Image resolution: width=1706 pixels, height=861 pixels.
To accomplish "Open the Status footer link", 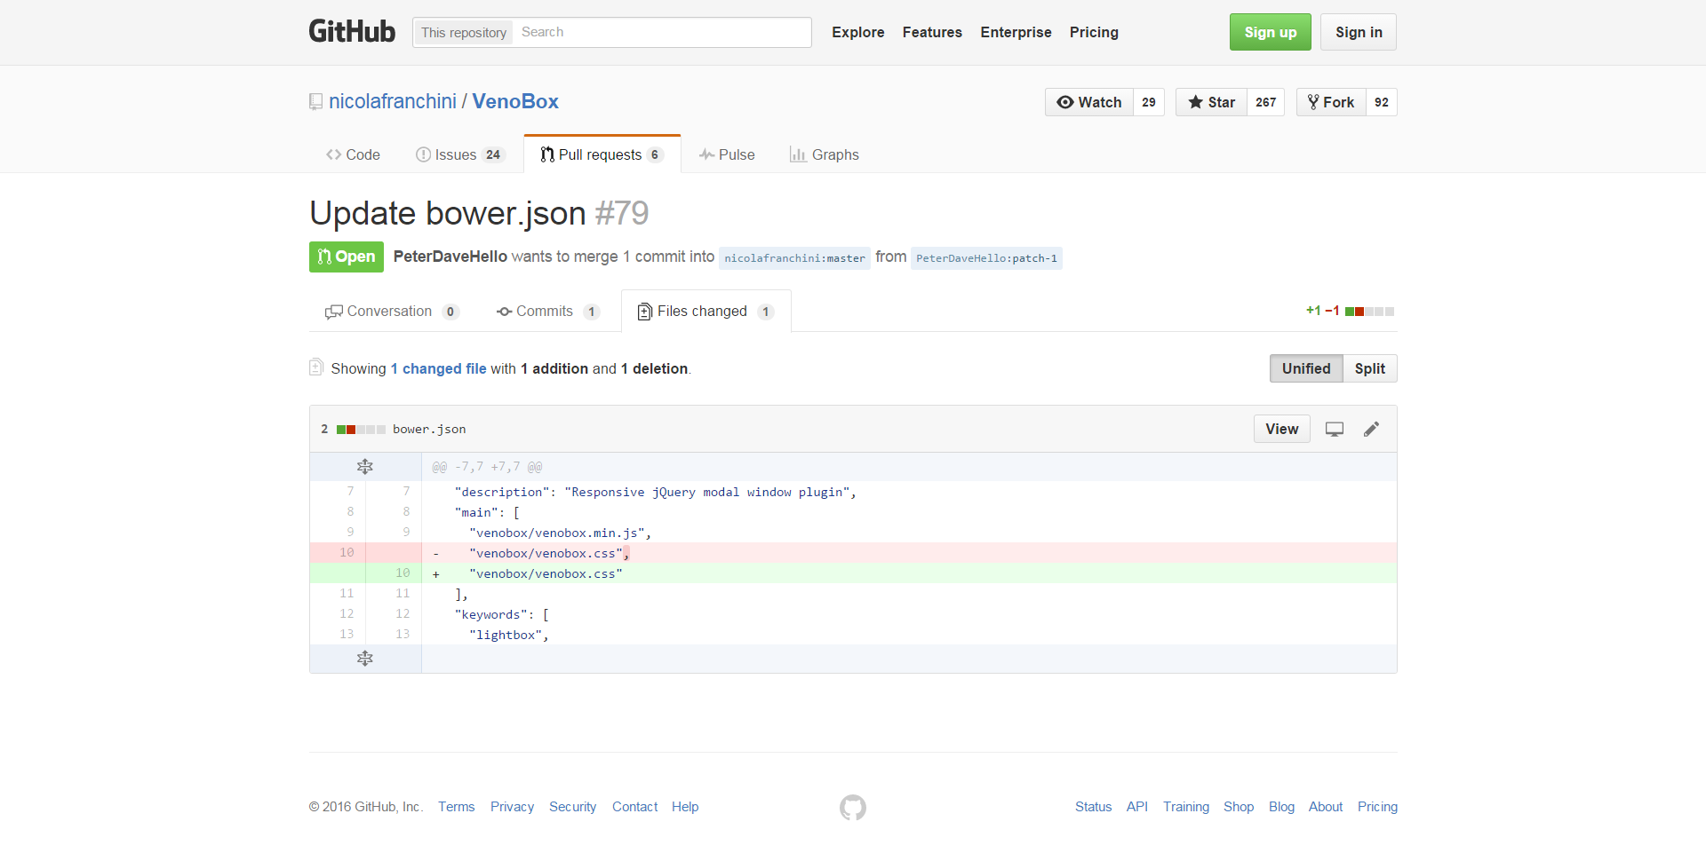I will click(1094, 807).
